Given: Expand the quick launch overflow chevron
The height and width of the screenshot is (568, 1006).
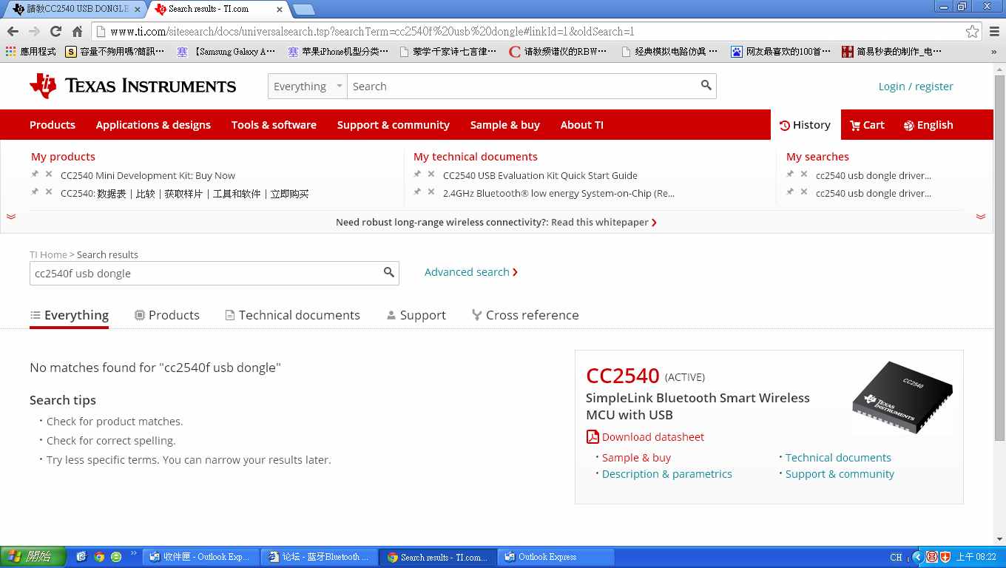Looking at the screenshot, I should [x=134, y=553].
